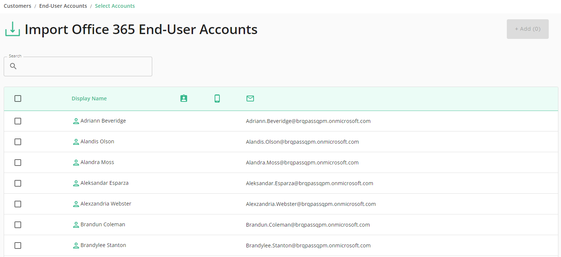Screen dimensions: 561x257
Task: Click email Brandylee.Stanton@brqpassqpm.onmicrosoft.com
Action: pos(308,246)
